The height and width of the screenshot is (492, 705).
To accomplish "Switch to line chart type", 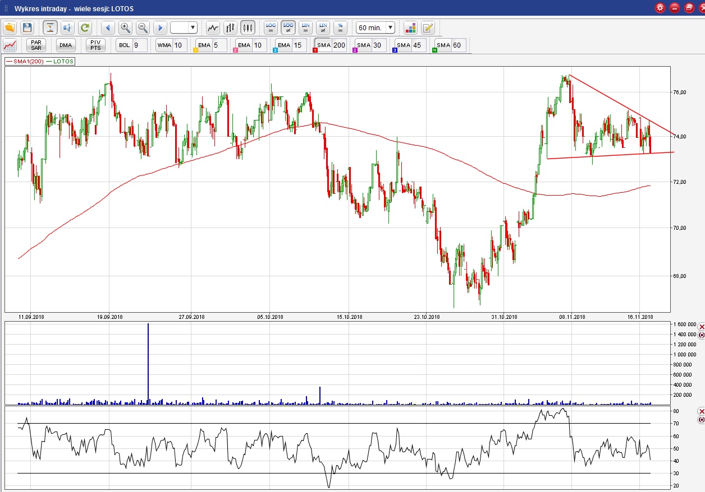I will click(213, 27).
